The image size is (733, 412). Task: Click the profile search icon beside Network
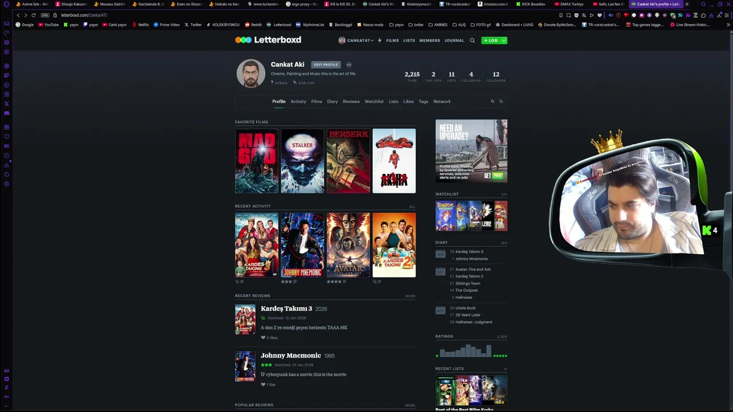click(x=492, y=101)
